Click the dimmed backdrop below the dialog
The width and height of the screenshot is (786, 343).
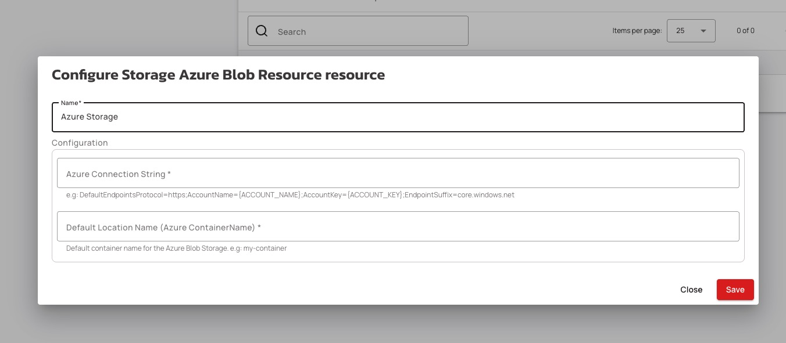[393, 324]
